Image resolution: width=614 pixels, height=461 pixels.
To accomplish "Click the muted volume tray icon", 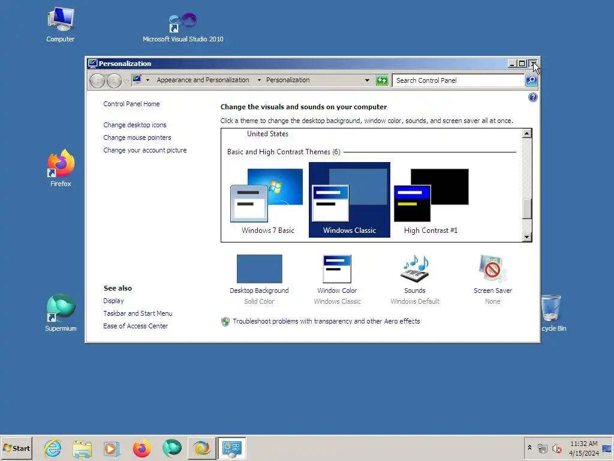I will point(556,448).
